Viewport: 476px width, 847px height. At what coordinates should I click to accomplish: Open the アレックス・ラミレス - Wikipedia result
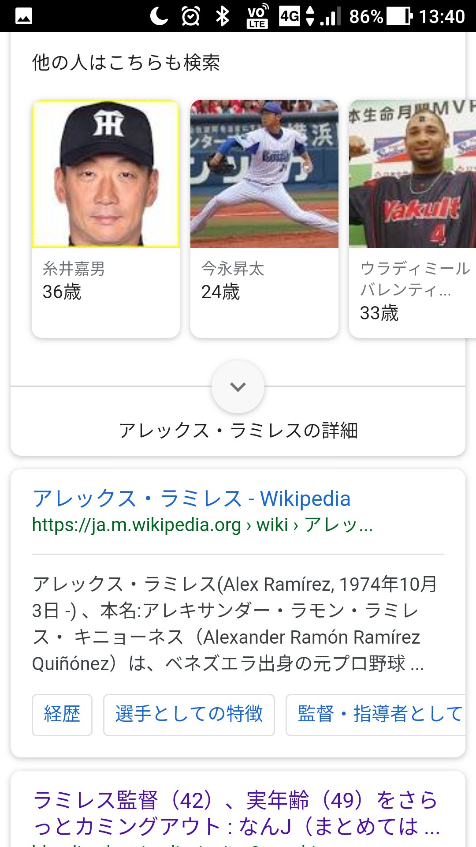[192, 498]
